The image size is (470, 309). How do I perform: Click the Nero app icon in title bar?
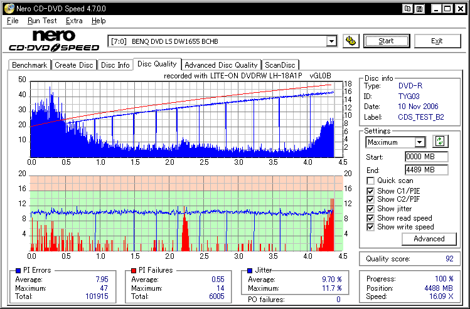9,9
